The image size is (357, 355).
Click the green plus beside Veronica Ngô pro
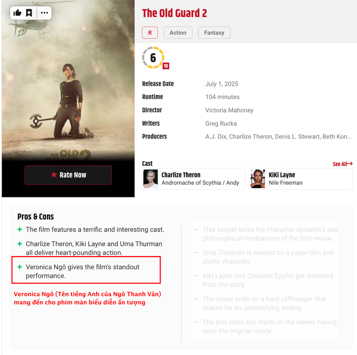click(20, 267)
